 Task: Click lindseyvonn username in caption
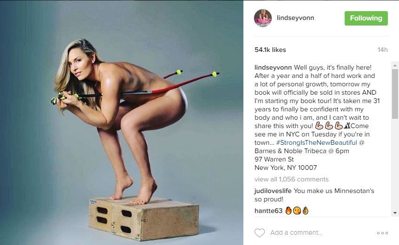273,68
